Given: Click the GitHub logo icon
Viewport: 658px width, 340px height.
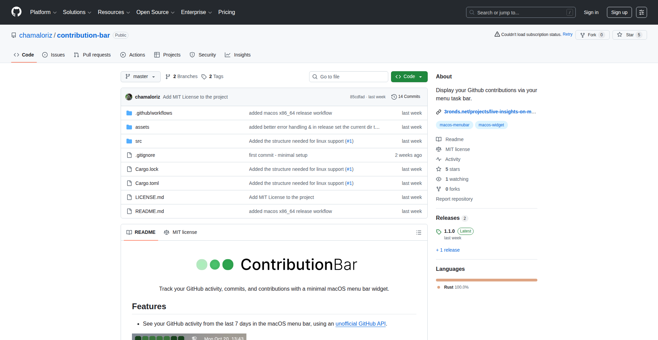Looking at the screenshot, I should [x=16, y=11].
